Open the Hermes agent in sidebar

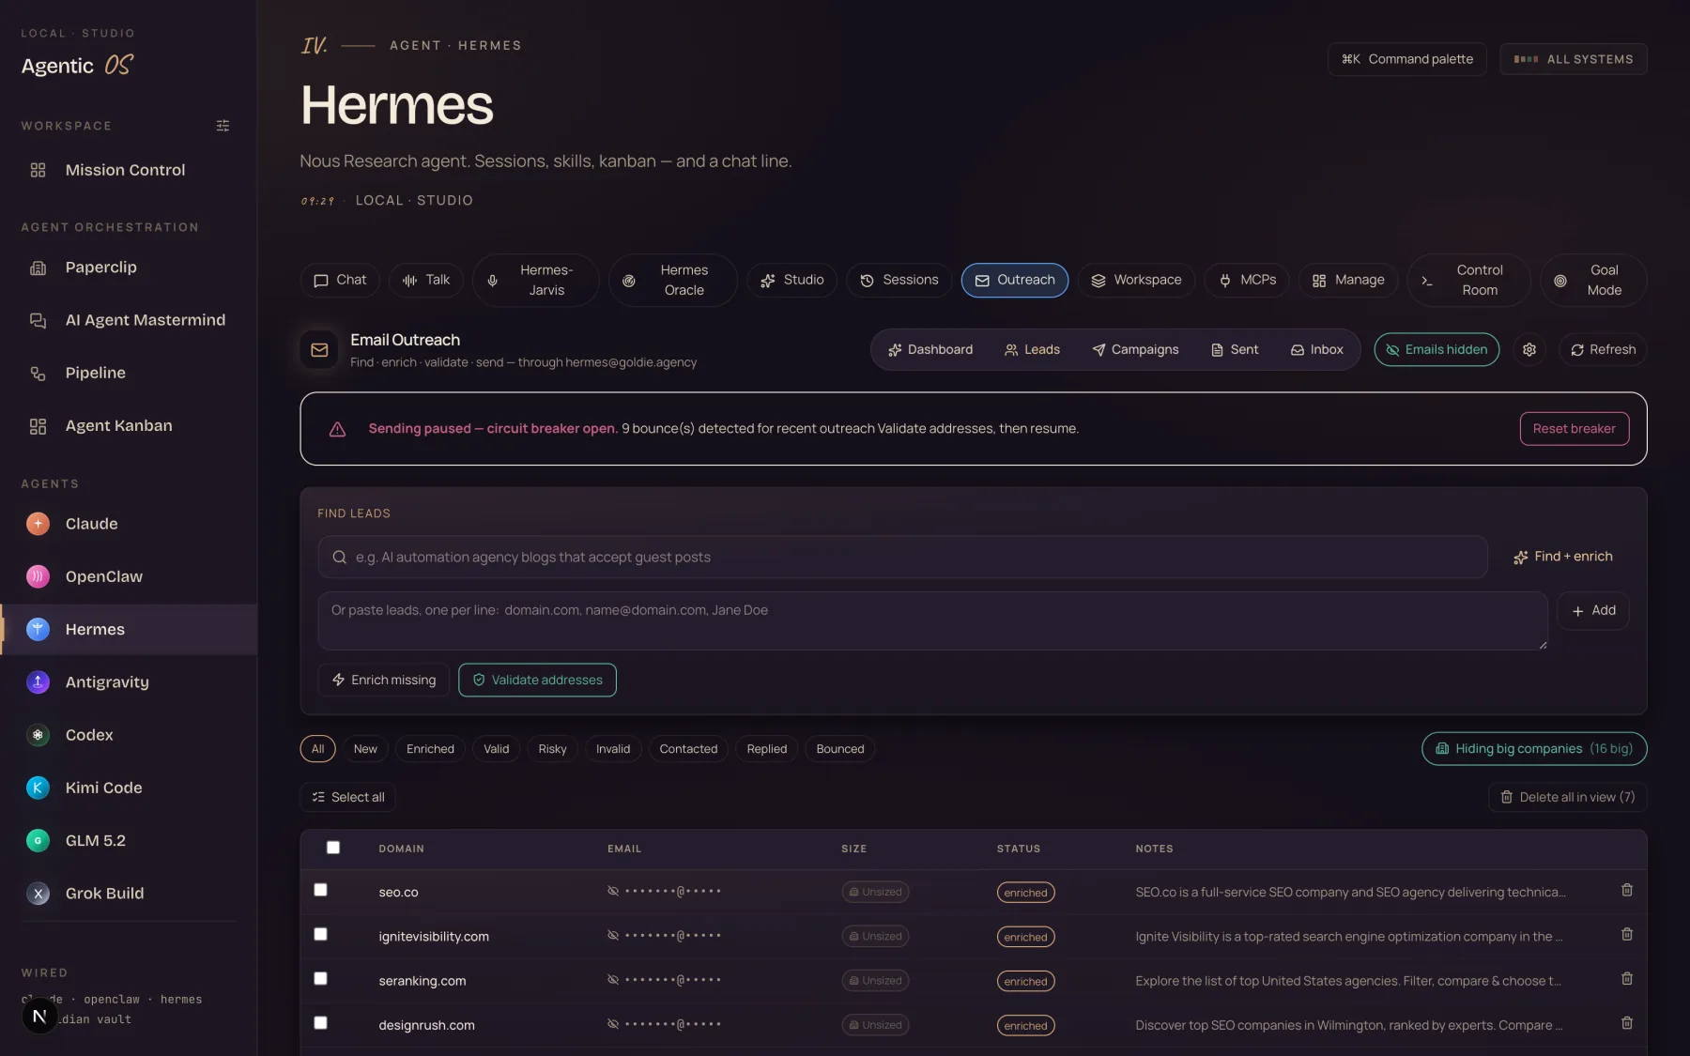click(129, 629)
